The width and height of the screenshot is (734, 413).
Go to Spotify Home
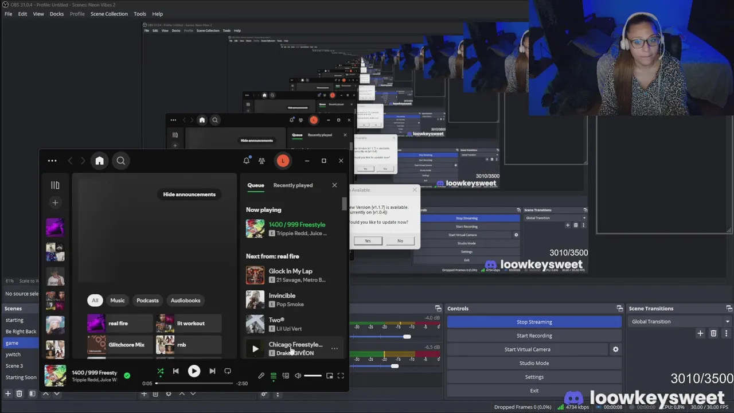99,161
